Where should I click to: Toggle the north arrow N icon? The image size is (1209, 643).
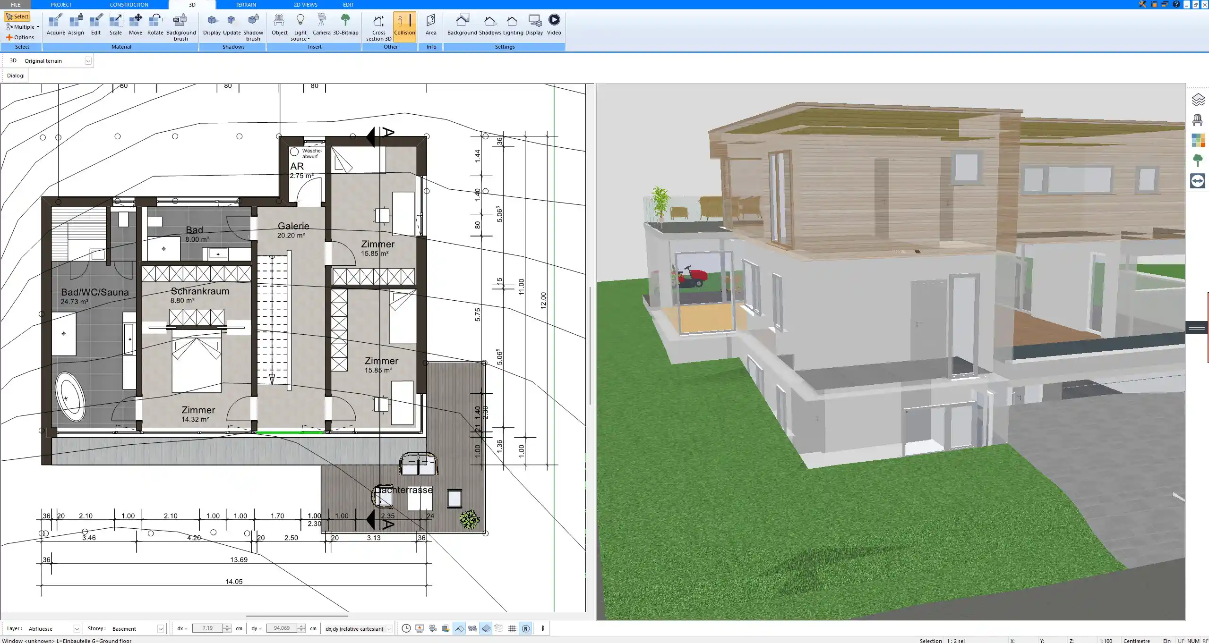click(525, 628)
